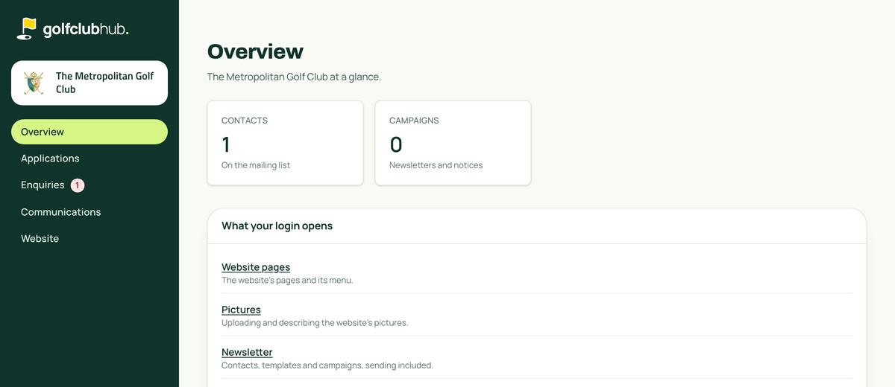This screenshot has height=387, width=895.
Task: Click the Metropolitan Golf Club crest icon
Action: [x=34, y=83]
